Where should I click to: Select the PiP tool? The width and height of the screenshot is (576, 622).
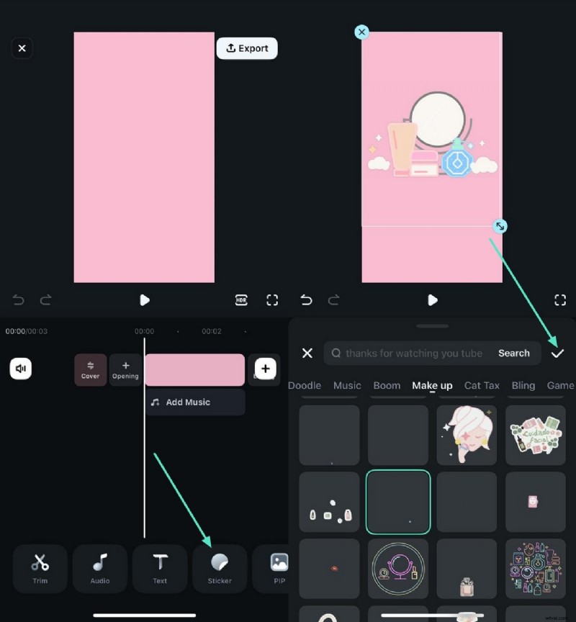click(279, 569)
